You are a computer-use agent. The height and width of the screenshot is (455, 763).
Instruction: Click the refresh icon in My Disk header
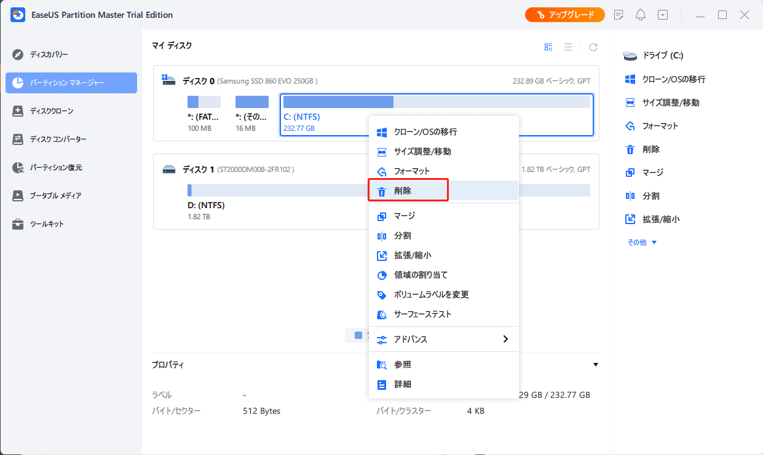[x=593, y=47]
